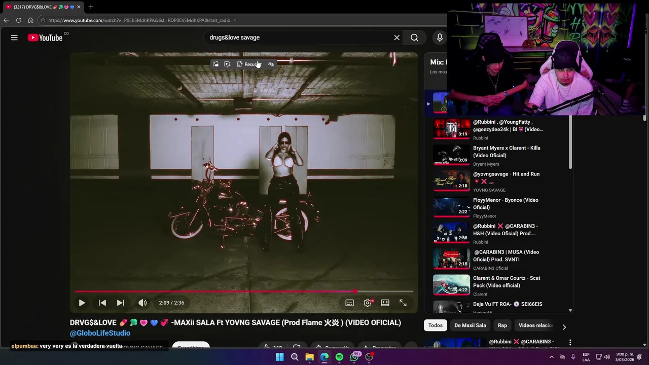This screenshot has height=365, width=649.
Task: Open the Windows Start menu
Action: coord(279,357)
